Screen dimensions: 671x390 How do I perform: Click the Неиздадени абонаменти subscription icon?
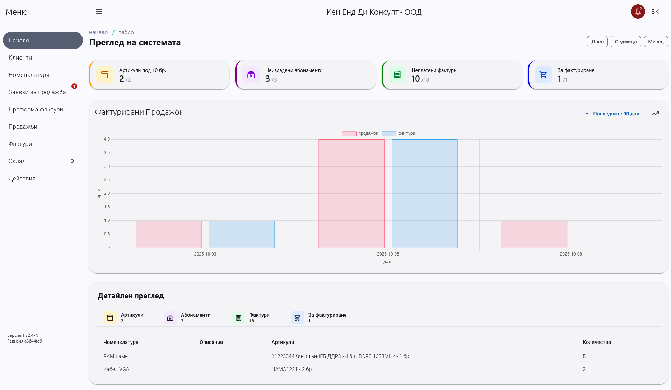coord(251,74)
